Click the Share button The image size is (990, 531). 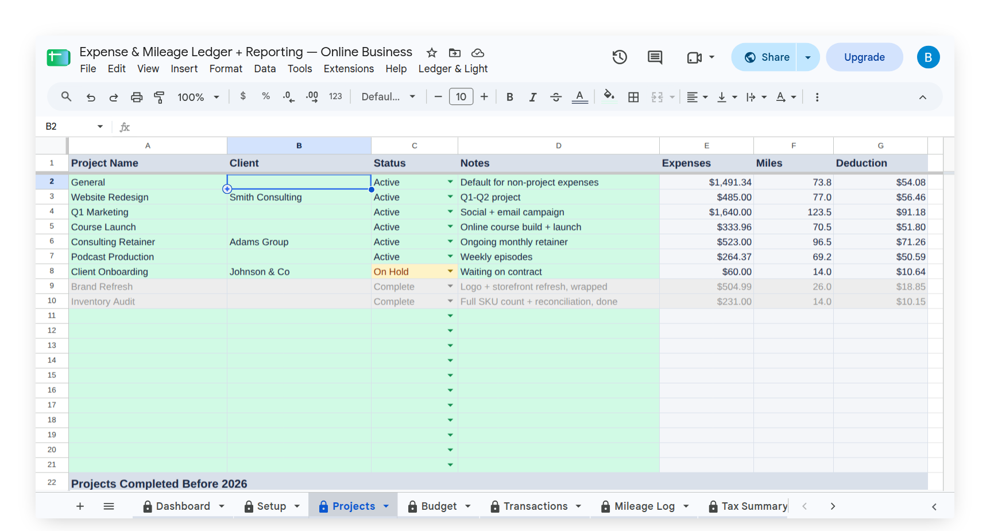click(765, 57)
